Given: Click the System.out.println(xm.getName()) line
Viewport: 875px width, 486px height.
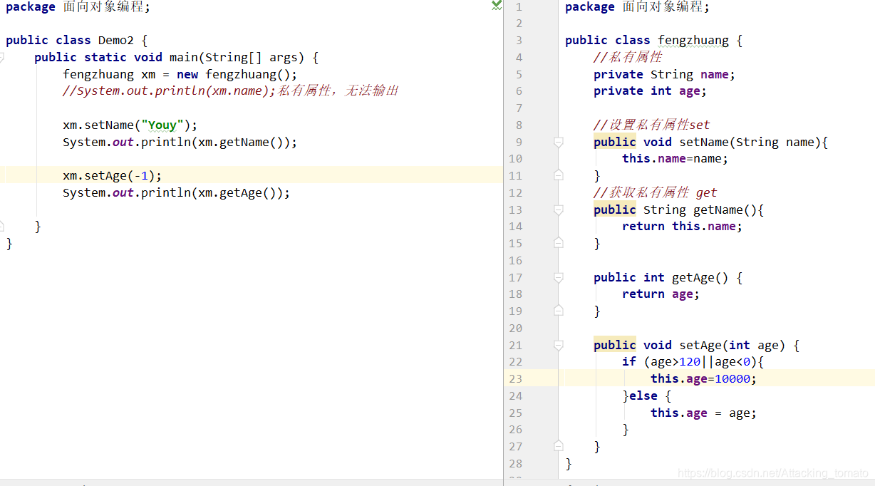Looking at the screenshot, I should point(180,142).
